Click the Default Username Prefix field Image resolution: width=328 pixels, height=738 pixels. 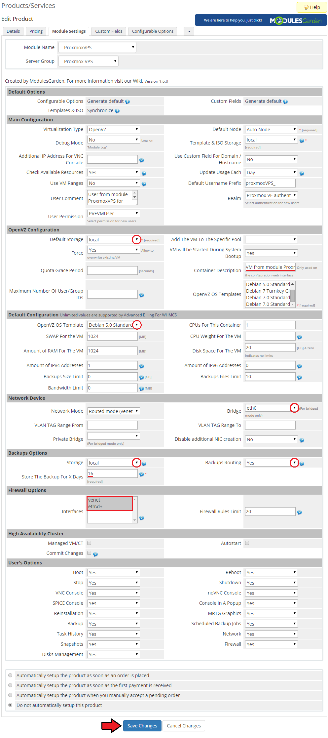[270, 183]
